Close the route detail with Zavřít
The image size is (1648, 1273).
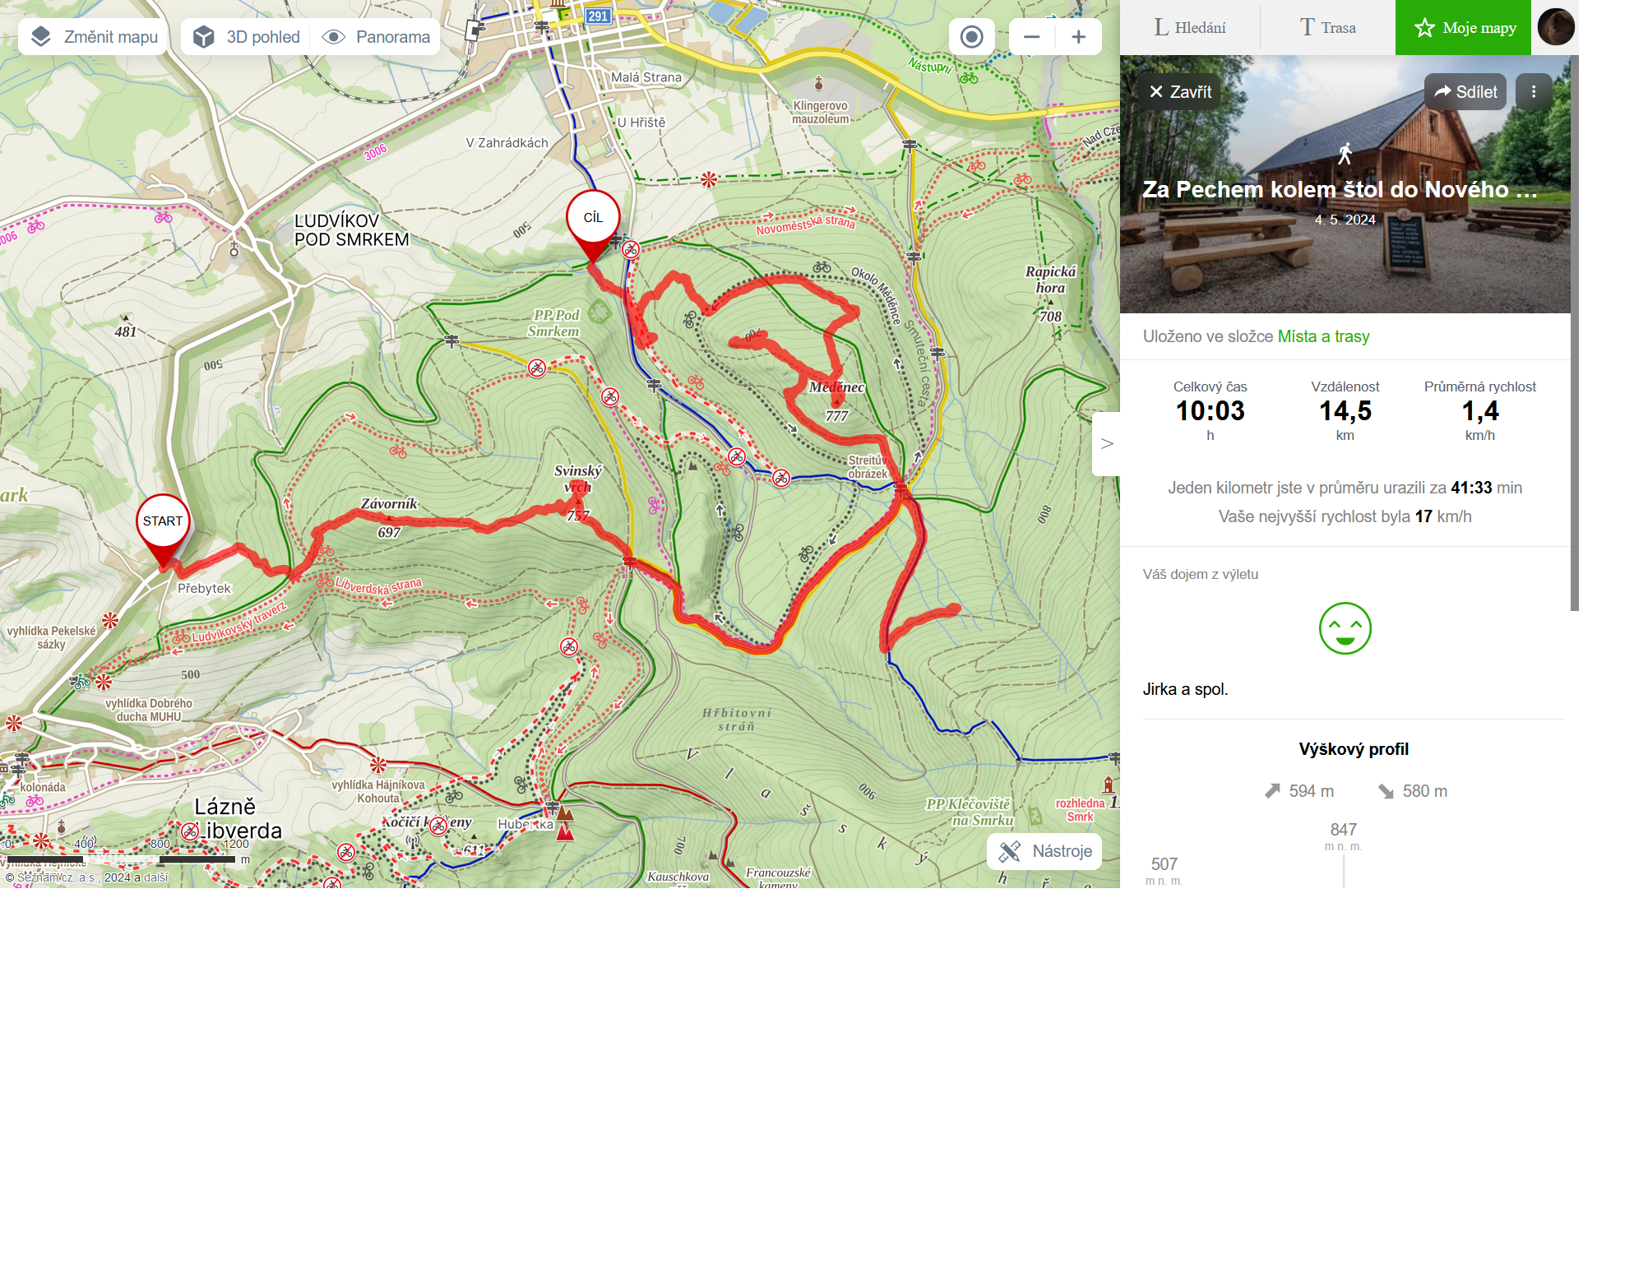coord(1180,92)
